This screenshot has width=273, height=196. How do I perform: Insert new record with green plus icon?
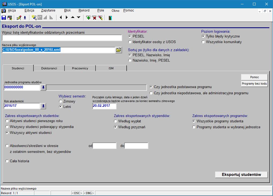[x=88, y=18]
